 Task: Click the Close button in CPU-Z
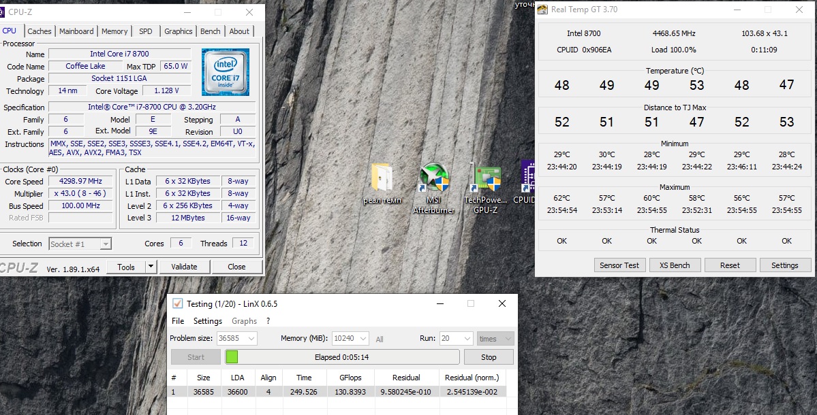[x=236, y=267]
